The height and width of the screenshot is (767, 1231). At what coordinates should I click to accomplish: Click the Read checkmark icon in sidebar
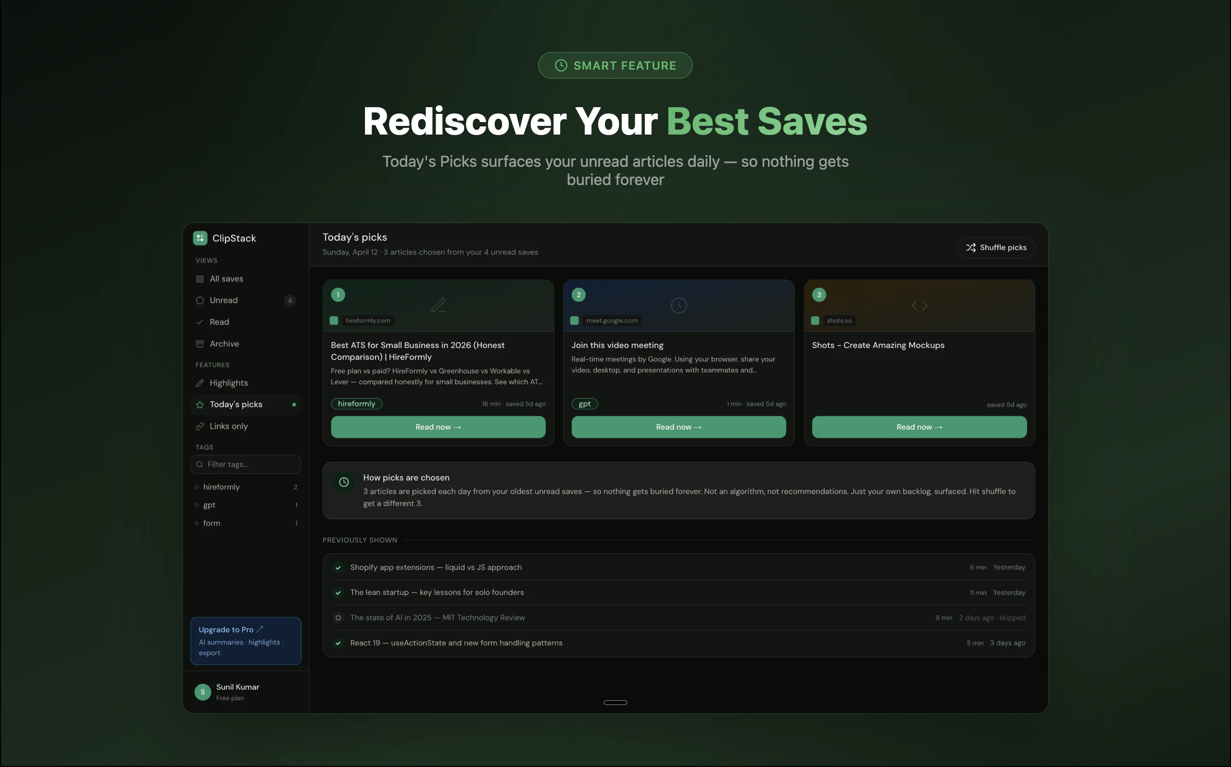click(x=200, y=322)
